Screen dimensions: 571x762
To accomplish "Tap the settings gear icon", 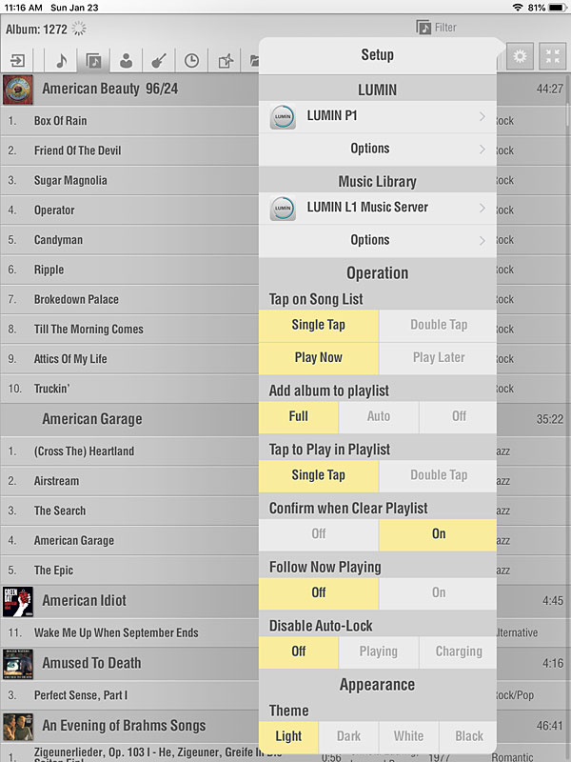I will pos(520,56).
